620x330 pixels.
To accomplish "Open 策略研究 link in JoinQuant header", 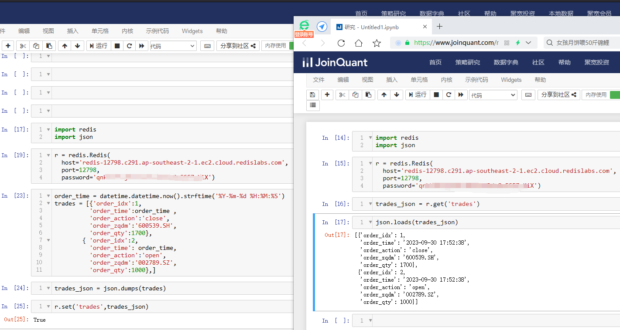I will click(x=468, y=62).
